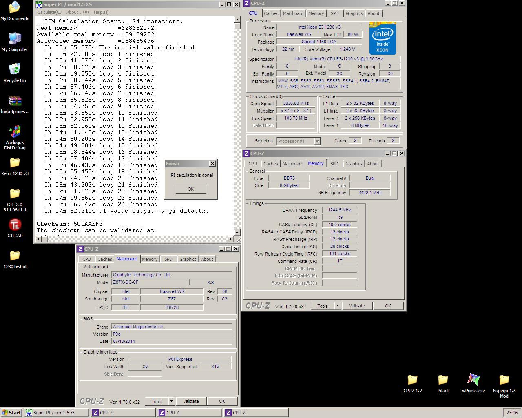This screenshot has width=522, height=418.
Task: Select the Xeon 1230 v3 folder
Action: (x=15, y=162)
